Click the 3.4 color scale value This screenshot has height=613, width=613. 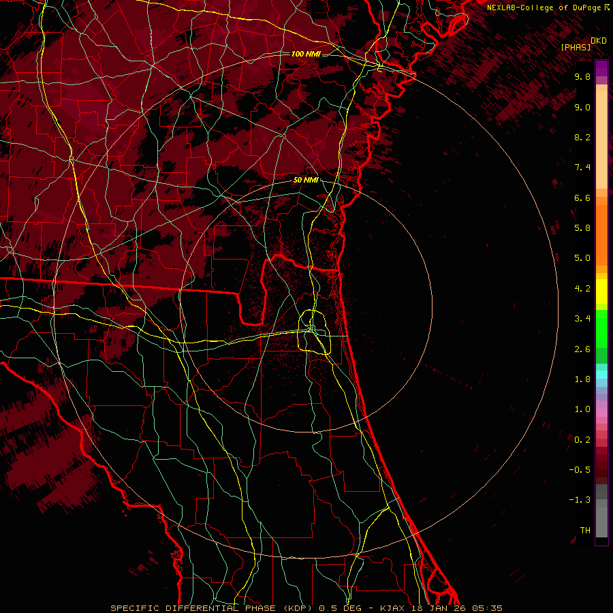point(582,319)
